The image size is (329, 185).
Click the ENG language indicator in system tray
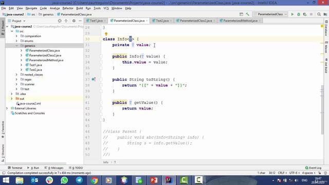coord(304,180)
